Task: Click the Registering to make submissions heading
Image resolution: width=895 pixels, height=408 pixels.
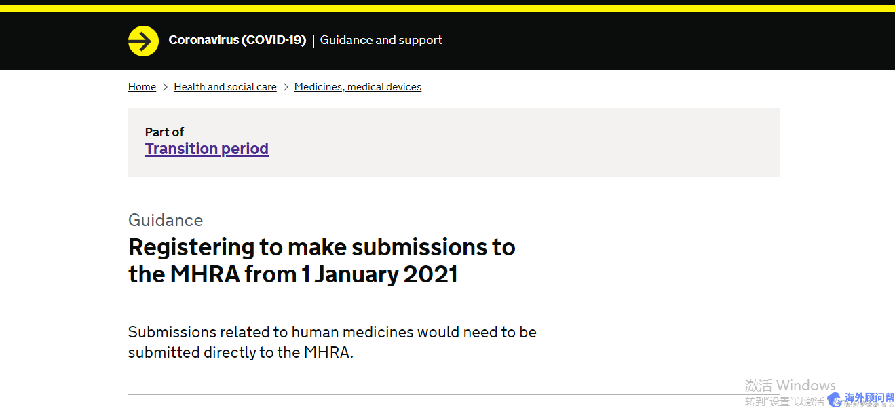Action: point(322,261)
